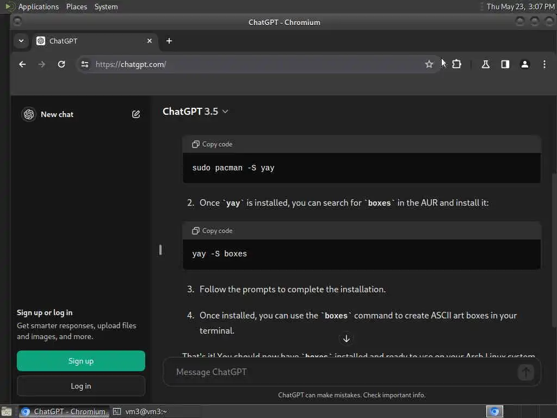Viewport: 557px width, 418px height.
Task: Open the Chromium three-dot menu
Action: pyautogui.click(x=544, y=64)
